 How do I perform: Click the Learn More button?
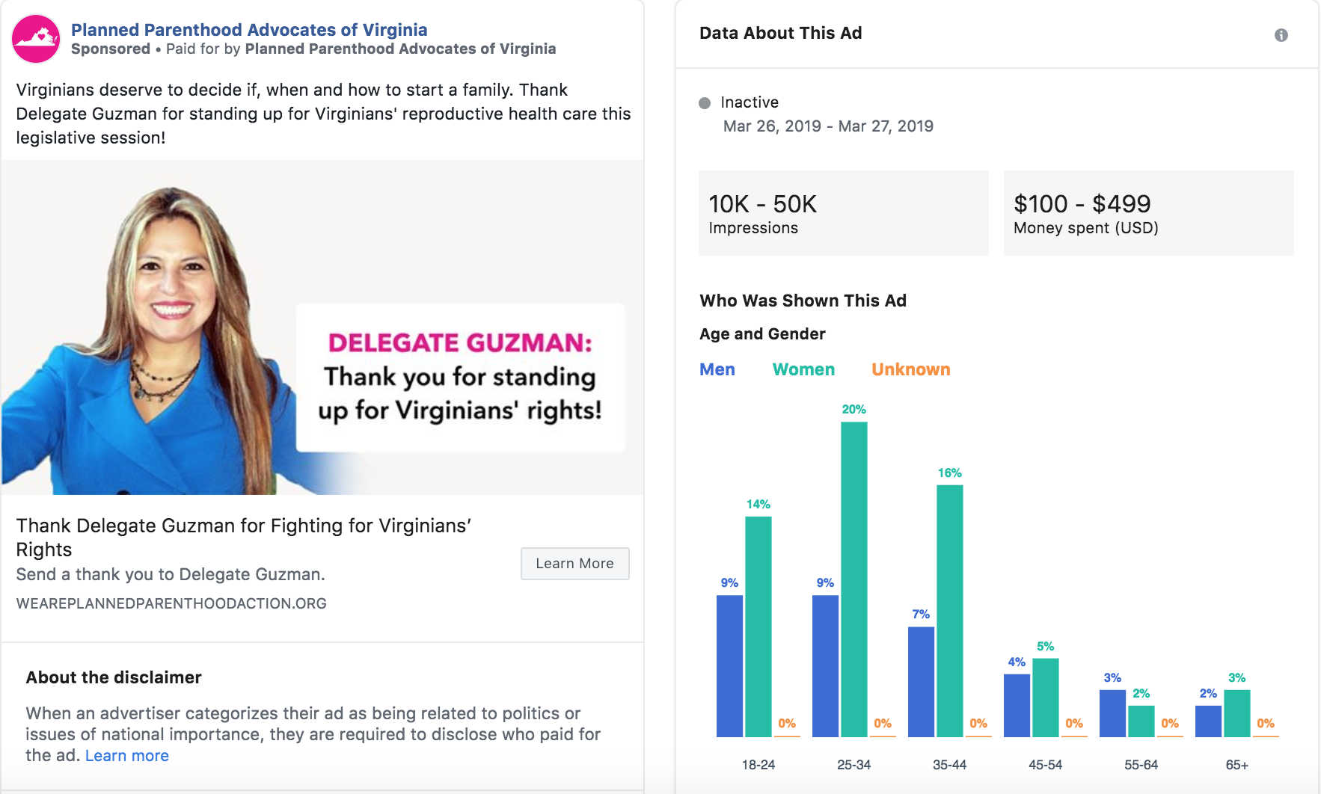pos(574,564)
